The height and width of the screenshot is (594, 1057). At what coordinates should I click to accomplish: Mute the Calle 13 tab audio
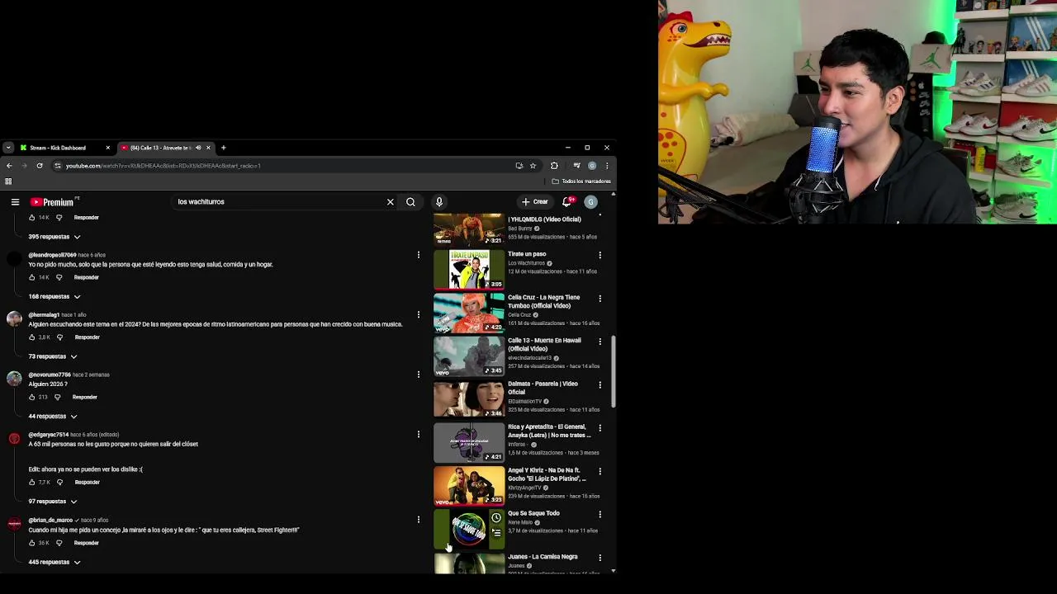(198, 148)
